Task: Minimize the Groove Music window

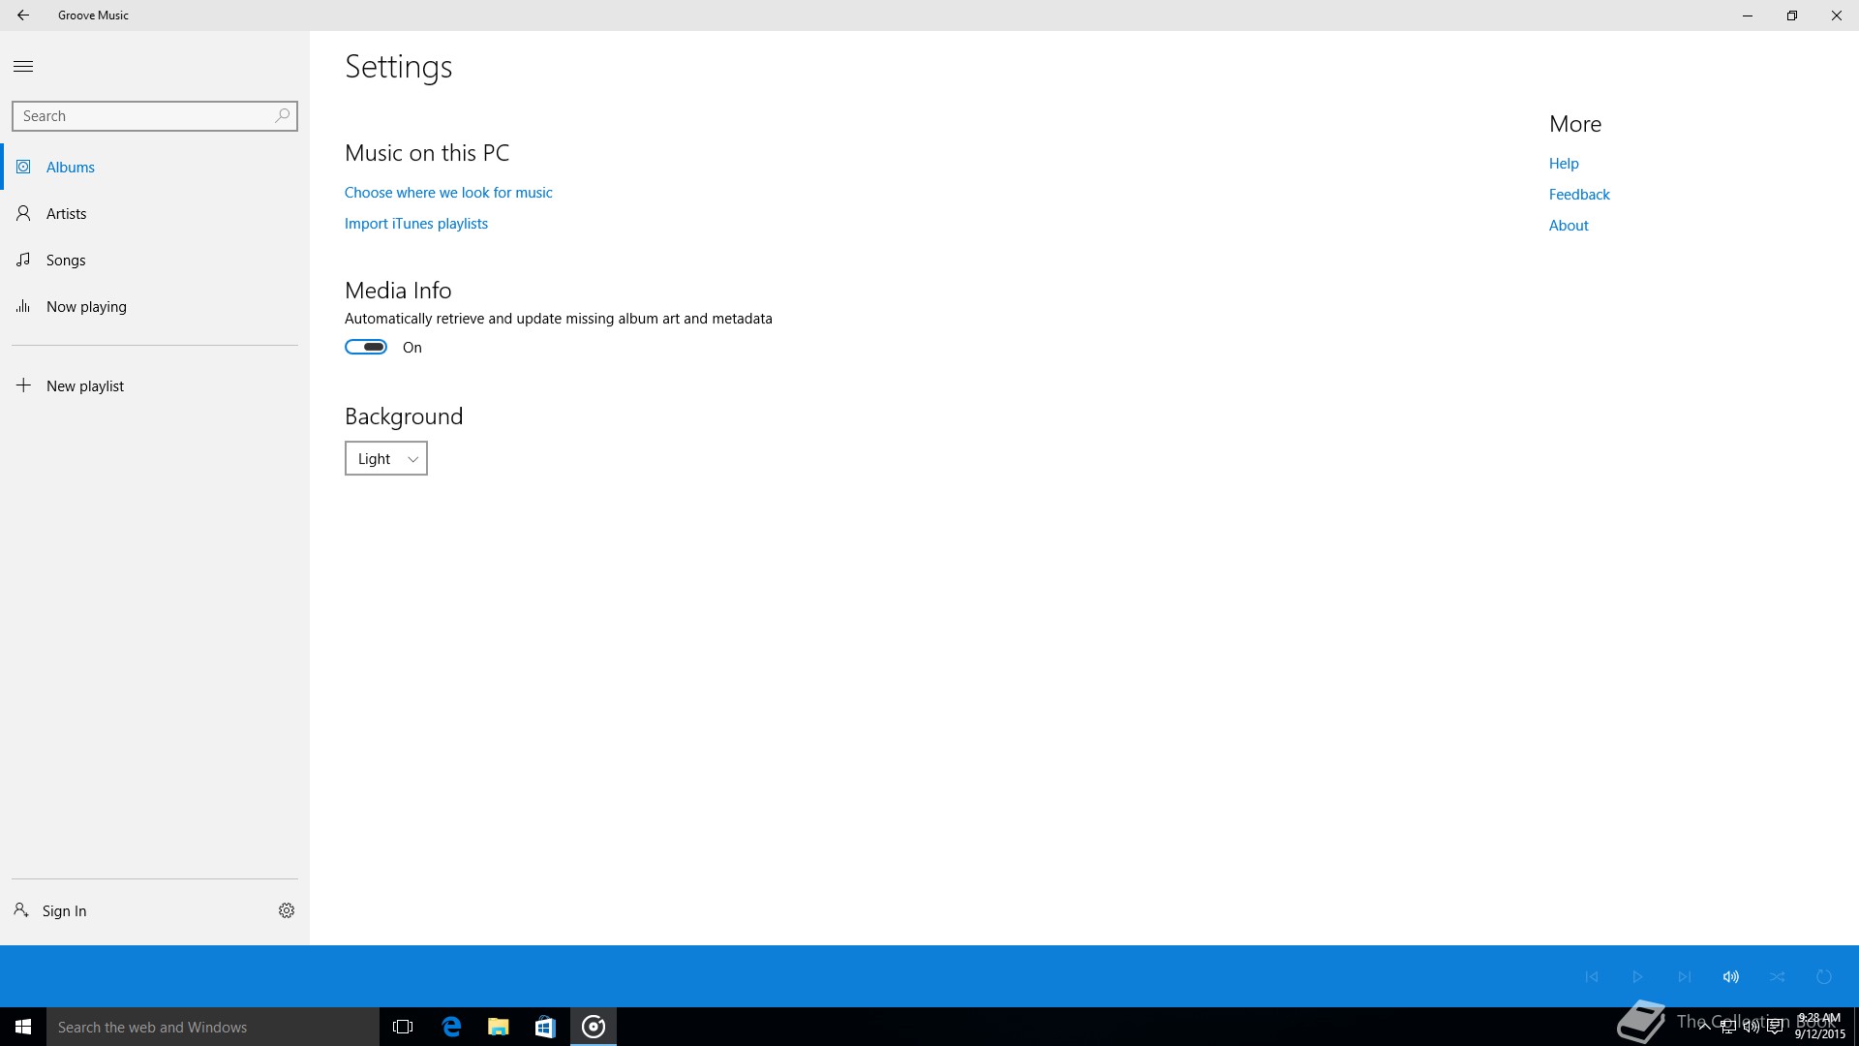Action: (1748, 15)
